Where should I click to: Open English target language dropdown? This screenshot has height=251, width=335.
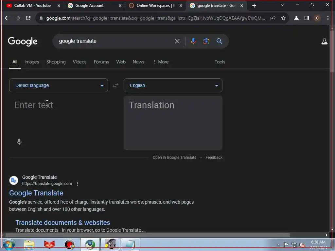pyautogui.click(x=173, y=85)
